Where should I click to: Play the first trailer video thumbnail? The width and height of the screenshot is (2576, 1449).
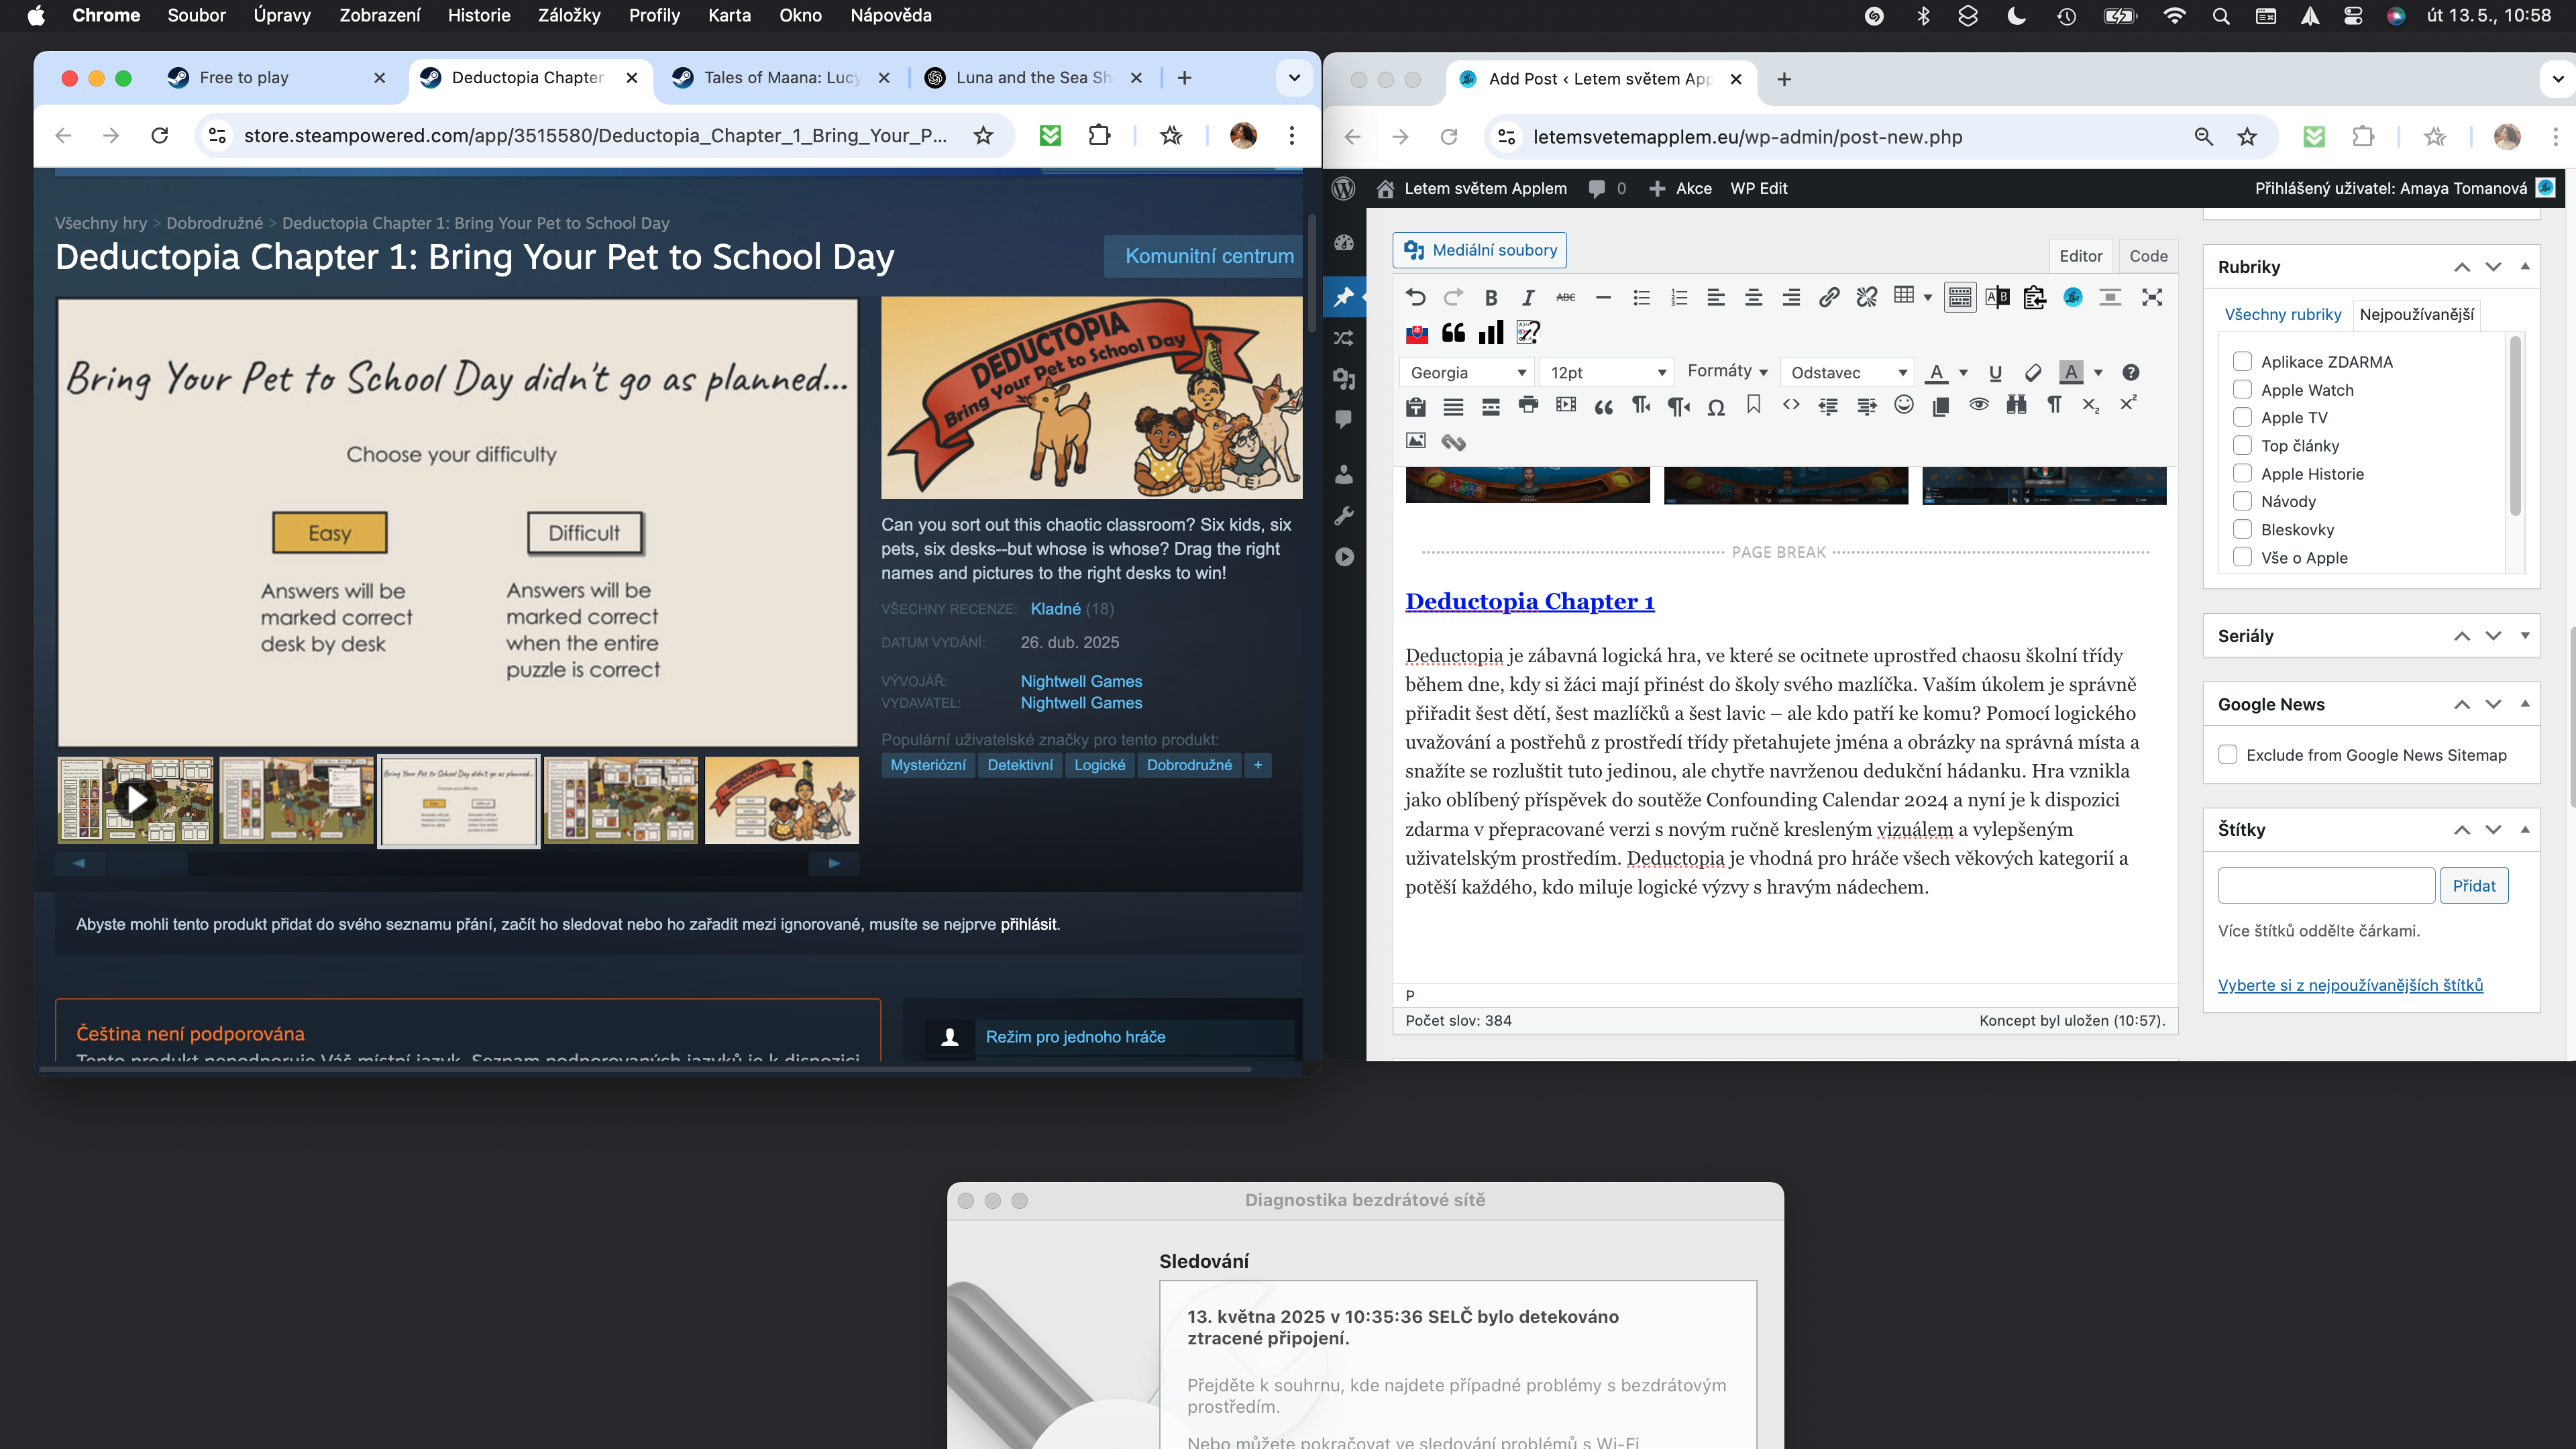136,799
